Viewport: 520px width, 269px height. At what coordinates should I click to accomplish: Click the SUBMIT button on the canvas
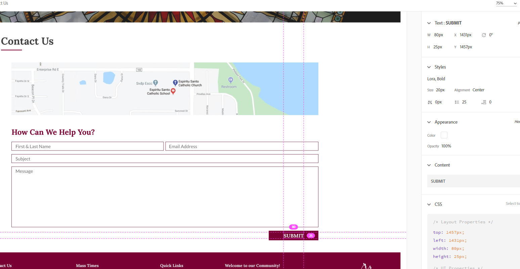pyautogui.click(x=293, y=236)
